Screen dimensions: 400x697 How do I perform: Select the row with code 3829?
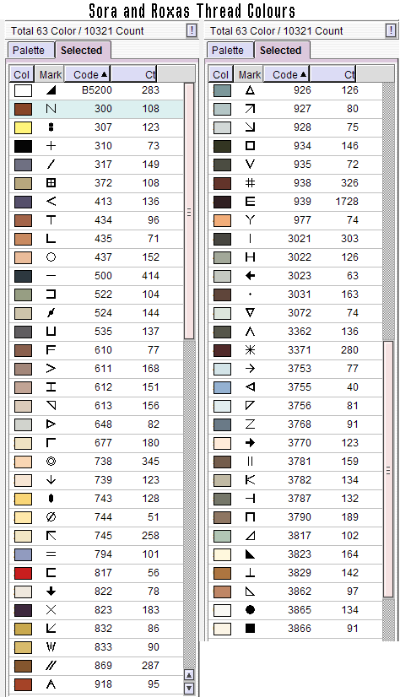295,573
